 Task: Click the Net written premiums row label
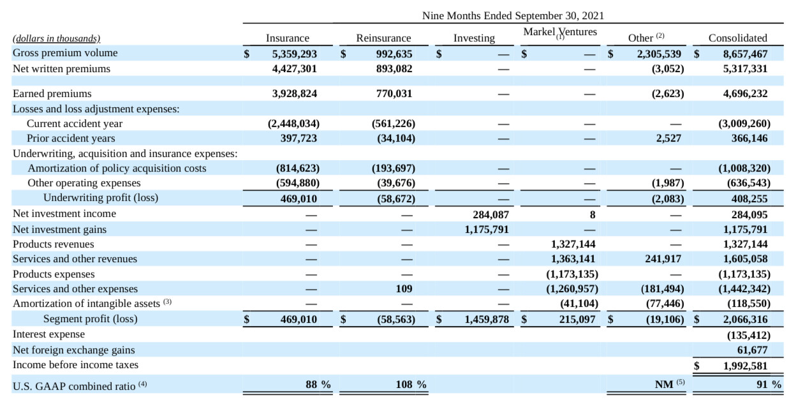[x=61, y=68]
